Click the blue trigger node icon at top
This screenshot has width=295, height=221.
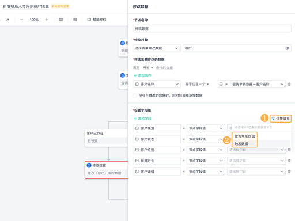click(123, 43)
